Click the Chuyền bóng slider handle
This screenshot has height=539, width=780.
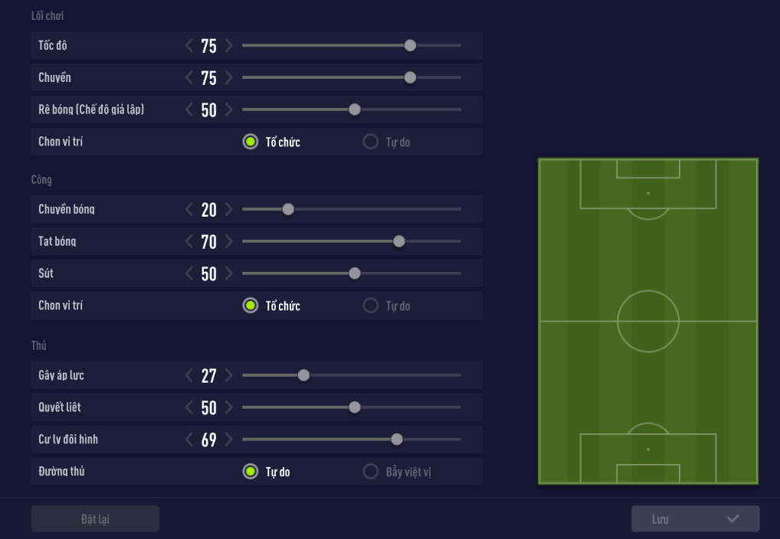click(x=288, y=209)
